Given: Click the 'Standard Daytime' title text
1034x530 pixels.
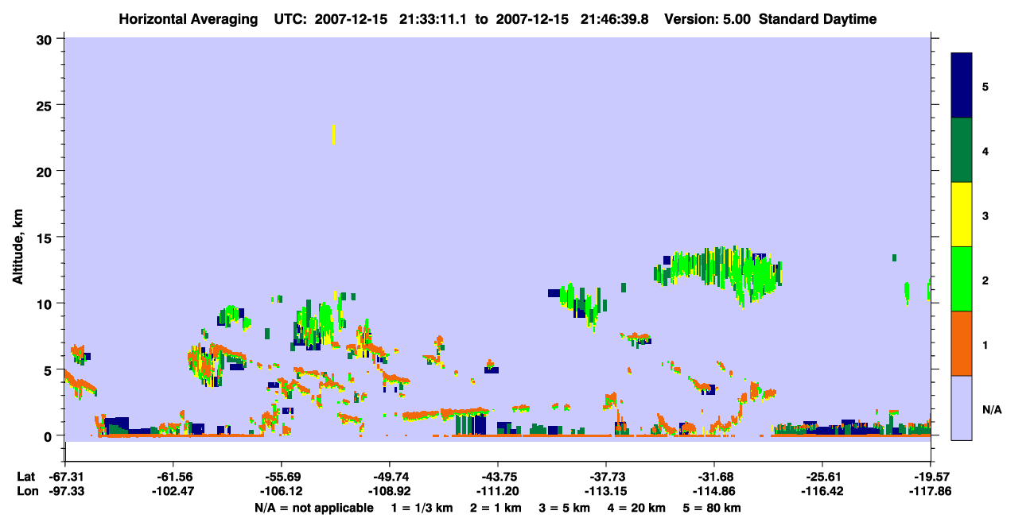Looking at the screenshot, I should coord(818,19).
